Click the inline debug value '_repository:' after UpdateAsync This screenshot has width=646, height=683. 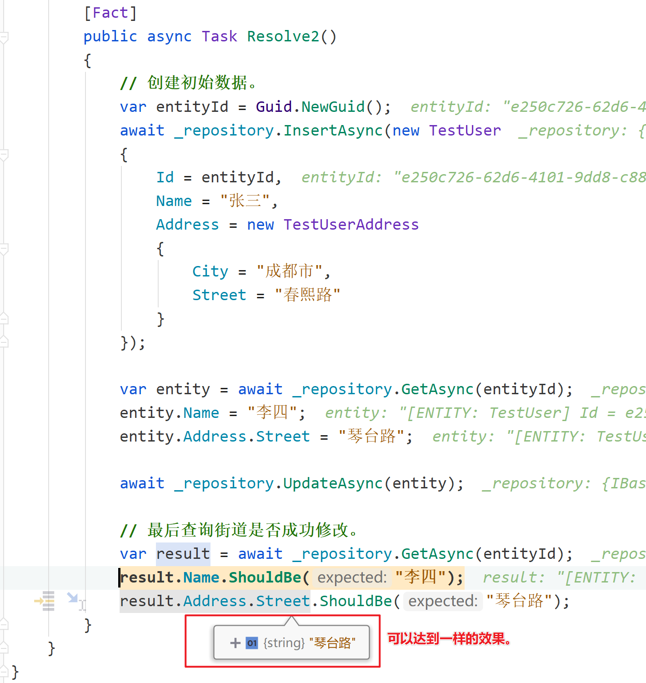click(x=536, y=483)
